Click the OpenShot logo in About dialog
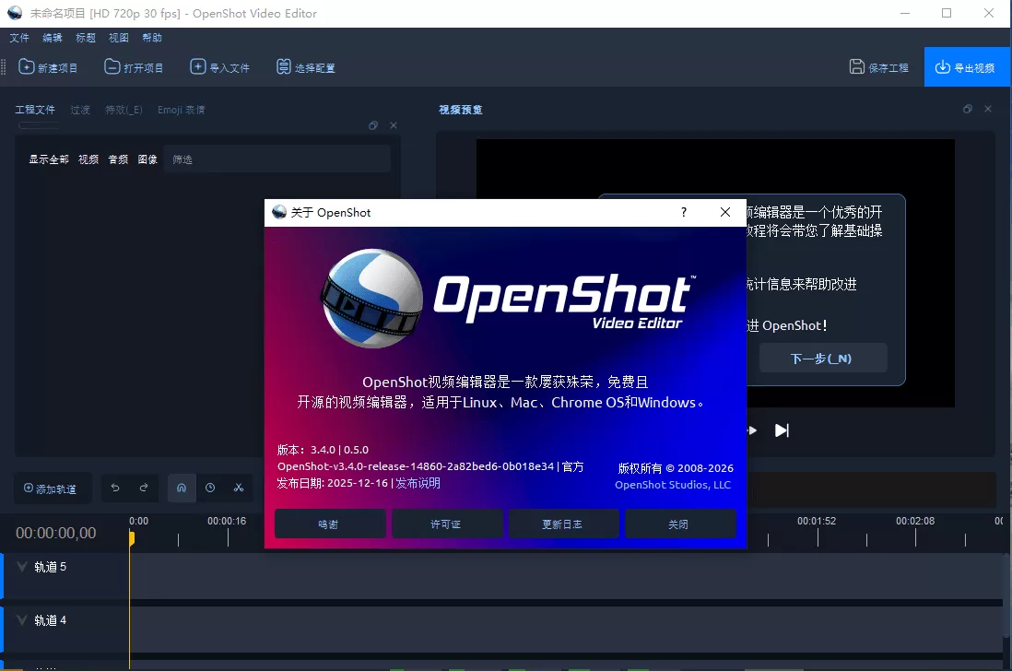Image resolution: width=1012 pixels, height=671 pixels. point(507,299)
